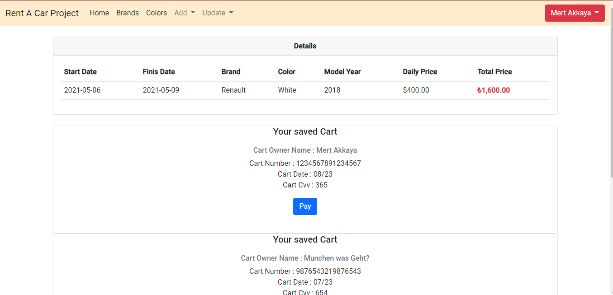Click the Renault brand cell
Screen dimensions: 613x295
[233, 90]
